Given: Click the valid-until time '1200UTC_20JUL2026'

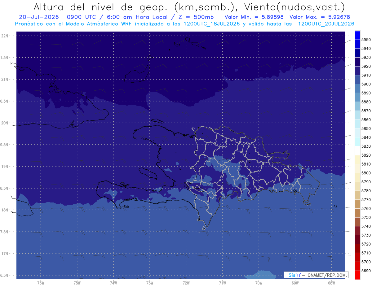Looking at the screenshot, I should [326, 24].
